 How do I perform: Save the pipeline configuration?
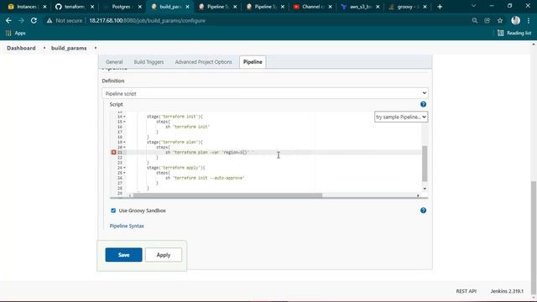coord(123,255)
